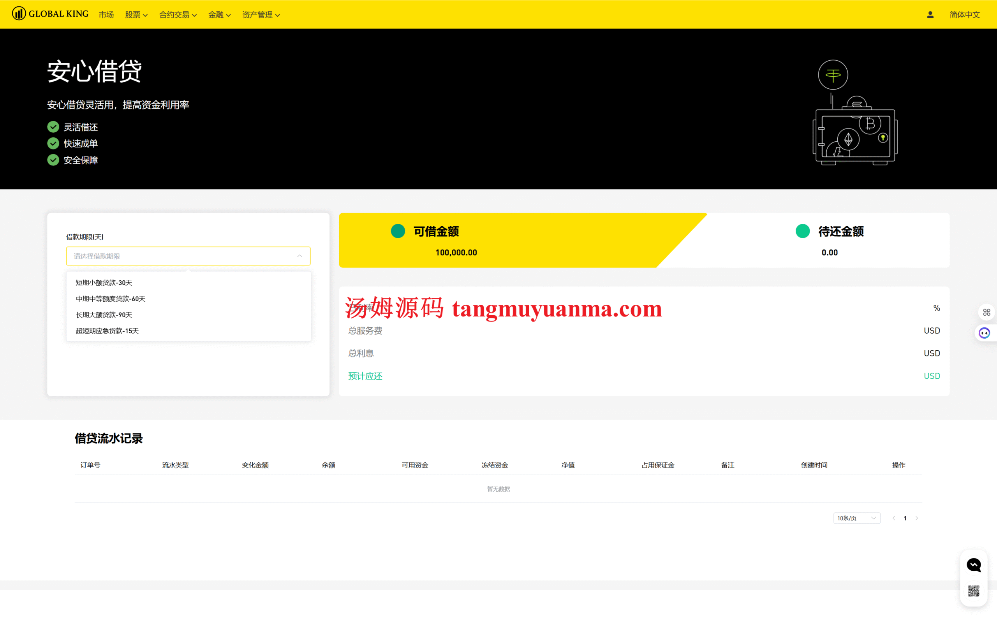Open the 10条/页 page size selector
This screenshot has width=997, height=617.
tap(856, 518)
